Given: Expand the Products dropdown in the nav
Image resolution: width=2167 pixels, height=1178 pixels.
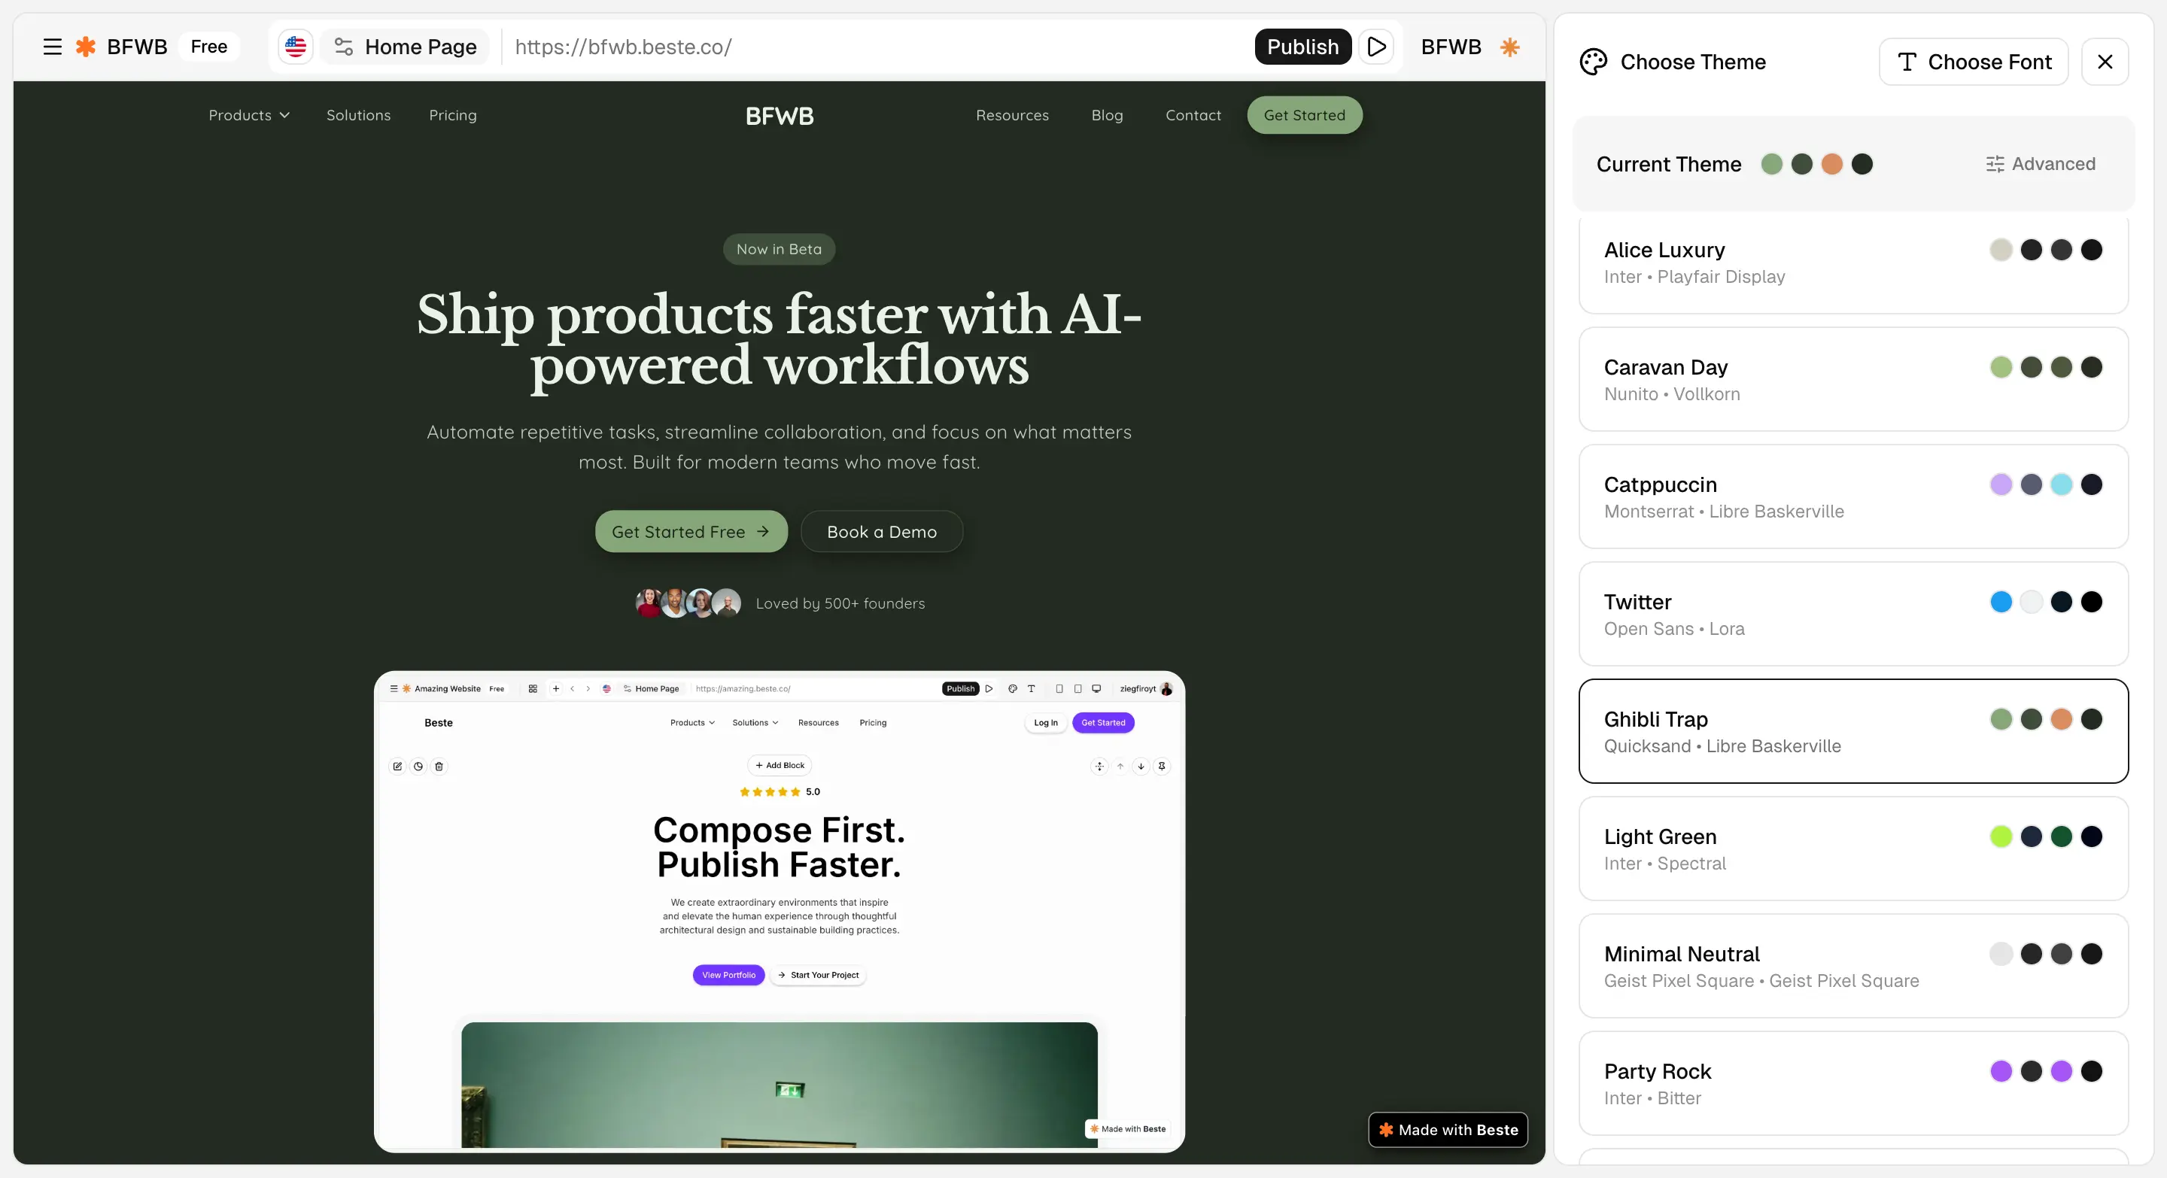Looking at the screenshot, I should pyautogui.click(x=249, y=115).
